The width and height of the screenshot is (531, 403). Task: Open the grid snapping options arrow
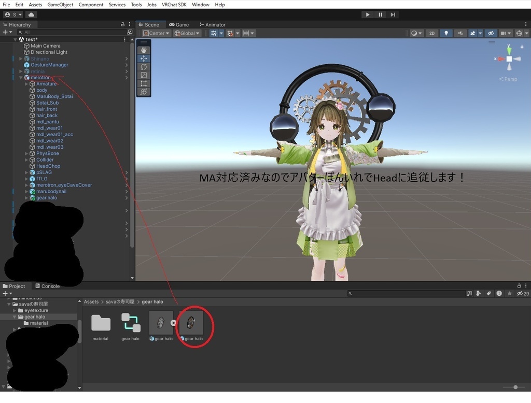coord(221,33)
